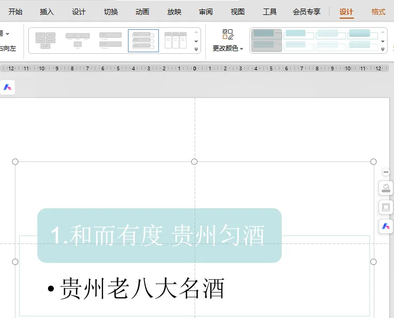The image size is (394, 318).
Task: Click the top-right selection handle
Action: (x=373, y=161)
